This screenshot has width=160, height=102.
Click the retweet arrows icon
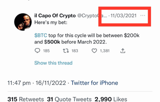click(x=65, y=51)
